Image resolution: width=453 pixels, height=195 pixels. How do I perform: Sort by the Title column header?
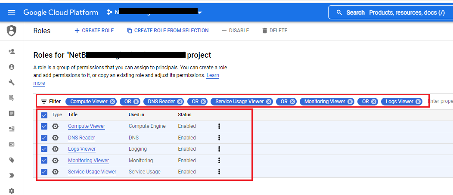(x=73, y=115)
